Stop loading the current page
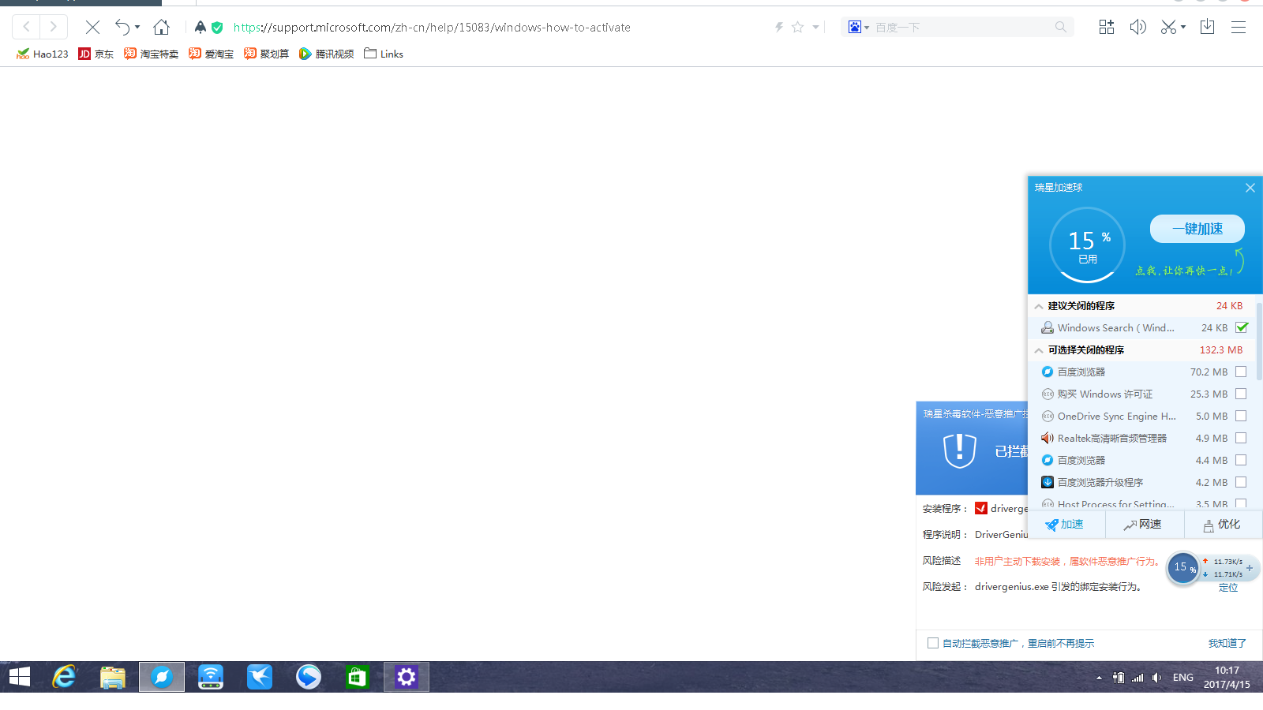This screenshot has width=1263, height=710. pos(92,27)
